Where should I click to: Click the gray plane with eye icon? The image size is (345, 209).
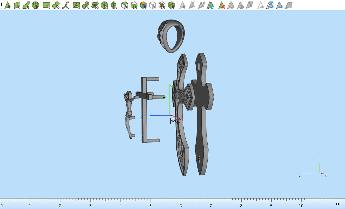[289, 5]
